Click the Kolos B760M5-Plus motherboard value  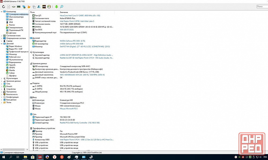[68, 18]
